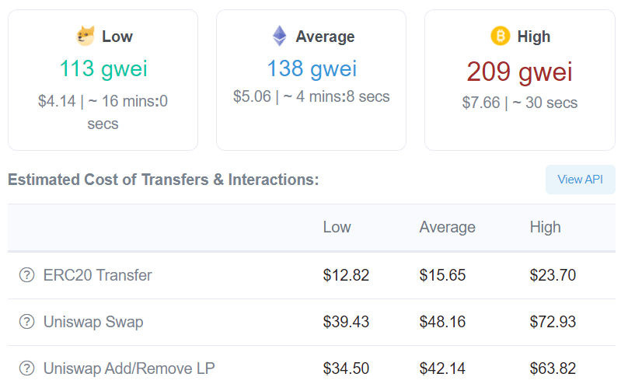Select the 113 gwei low gas price

(x=103, y=68)
